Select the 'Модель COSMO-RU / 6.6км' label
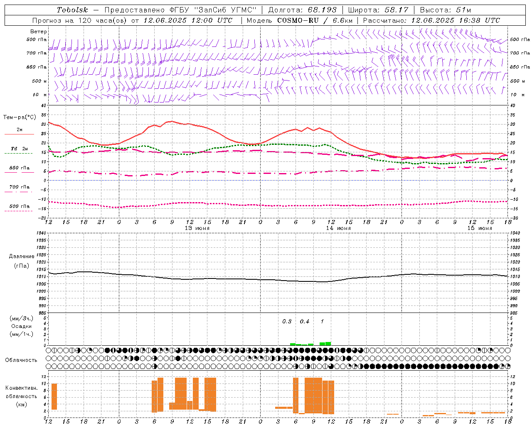 point(299,20)
